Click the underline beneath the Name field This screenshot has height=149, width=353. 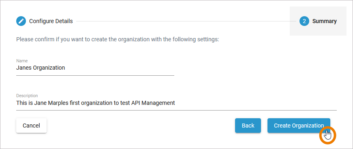click(x=95, y=75)
